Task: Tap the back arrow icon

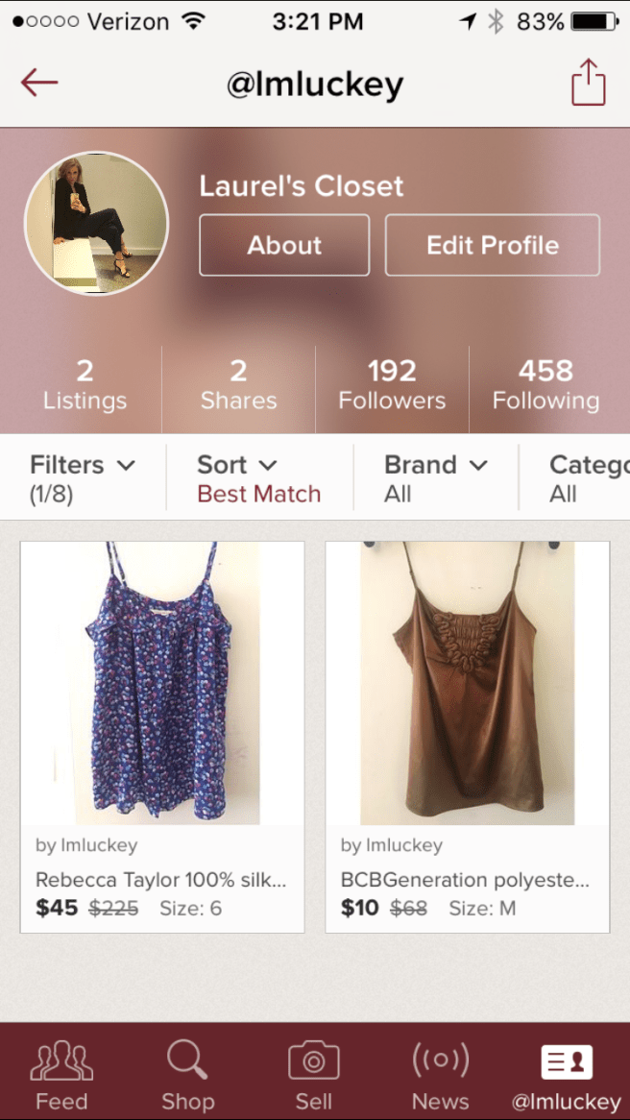Action: pos(39,84)
